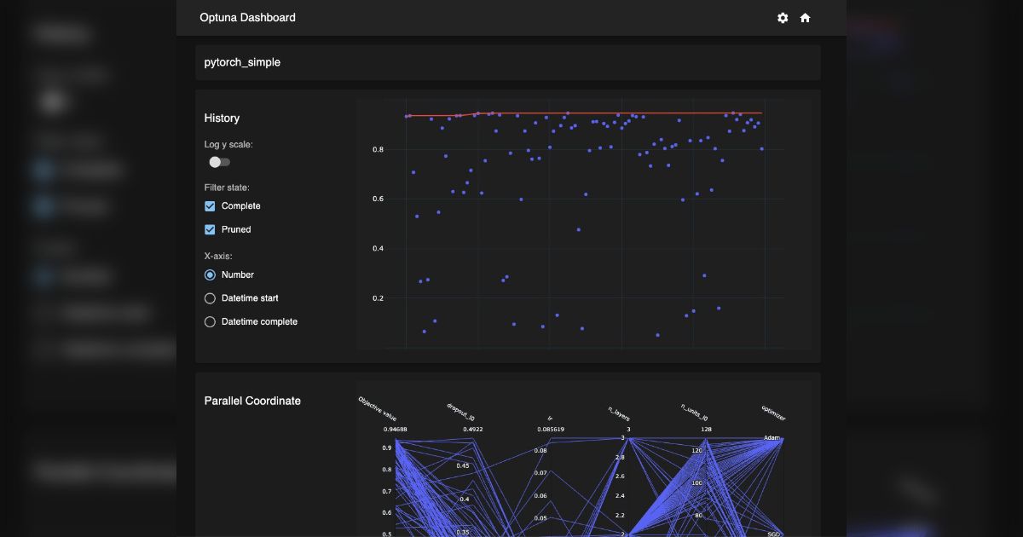Viewport: 1023px width, 537px height.
Task: Uncheck the Complete filter checkbox
Action: [x=210, y=206]
